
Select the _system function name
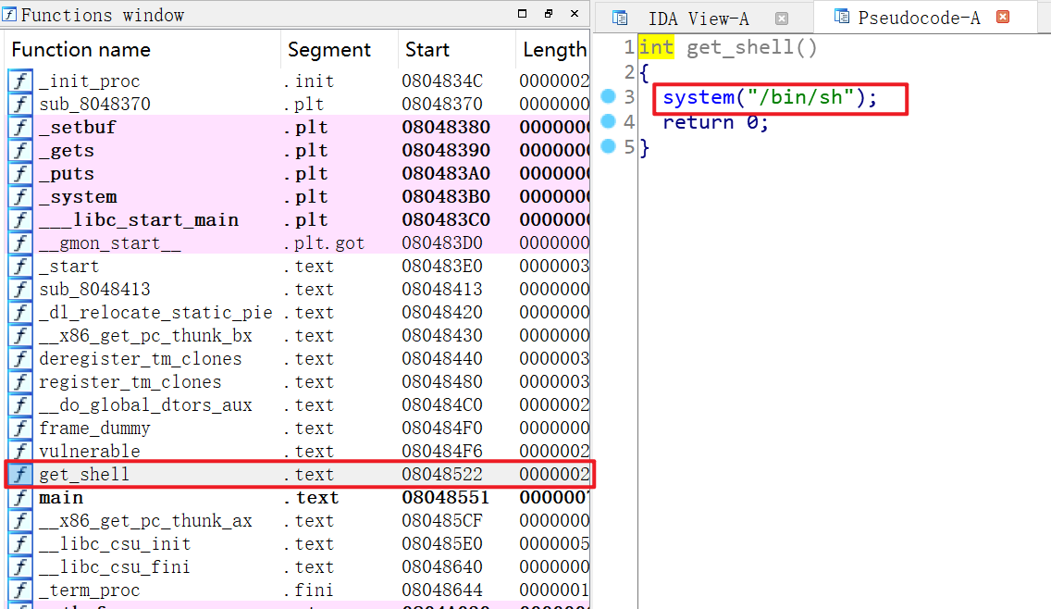(x=78, y=197)
